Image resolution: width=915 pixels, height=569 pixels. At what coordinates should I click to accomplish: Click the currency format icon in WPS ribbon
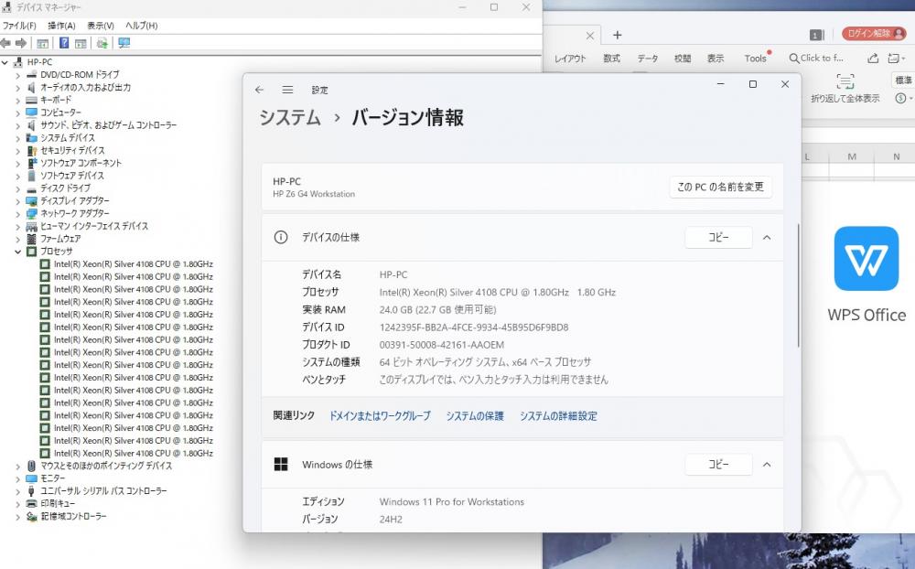(x=900, y=98)
